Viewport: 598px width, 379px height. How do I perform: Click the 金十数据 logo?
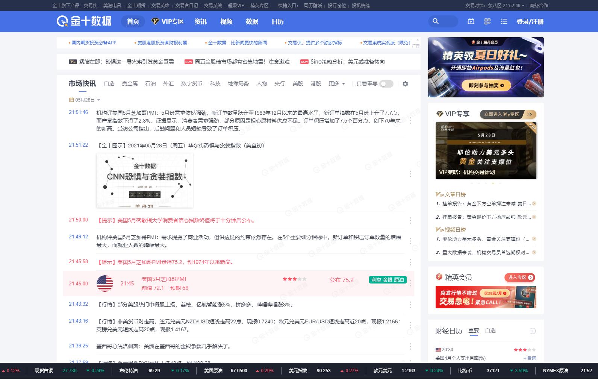tap(84, 21)
